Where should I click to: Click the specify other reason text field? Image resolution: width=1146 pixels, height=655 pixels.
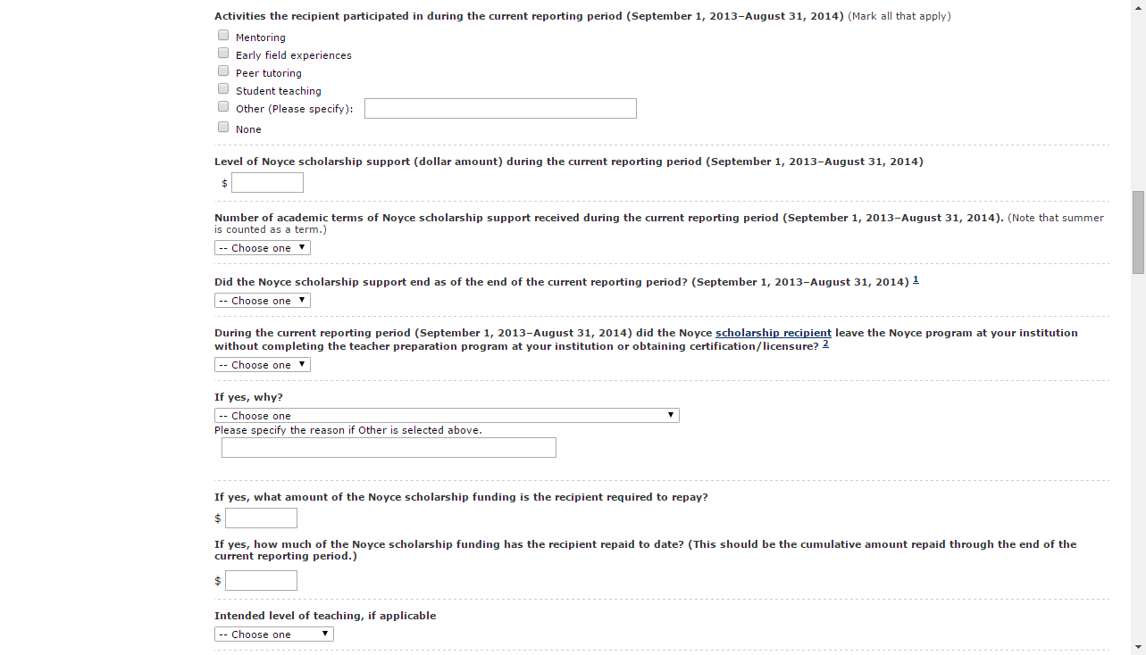point(389,448)
